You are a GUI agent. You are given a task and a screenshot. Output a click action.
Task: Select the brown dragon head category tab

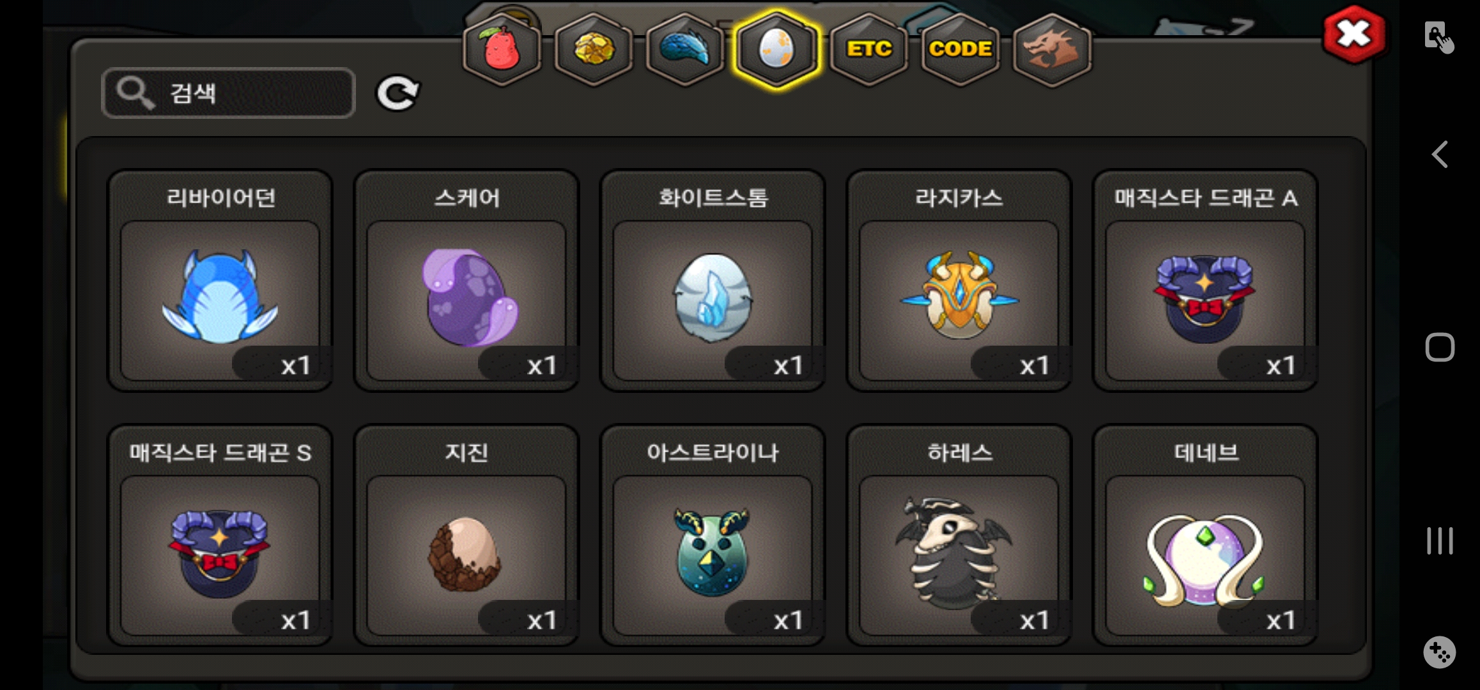coord(1052,49)
